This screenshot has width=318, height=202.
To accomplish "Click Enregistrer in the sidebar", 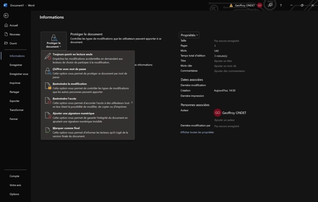I will (x=16, y=65).
